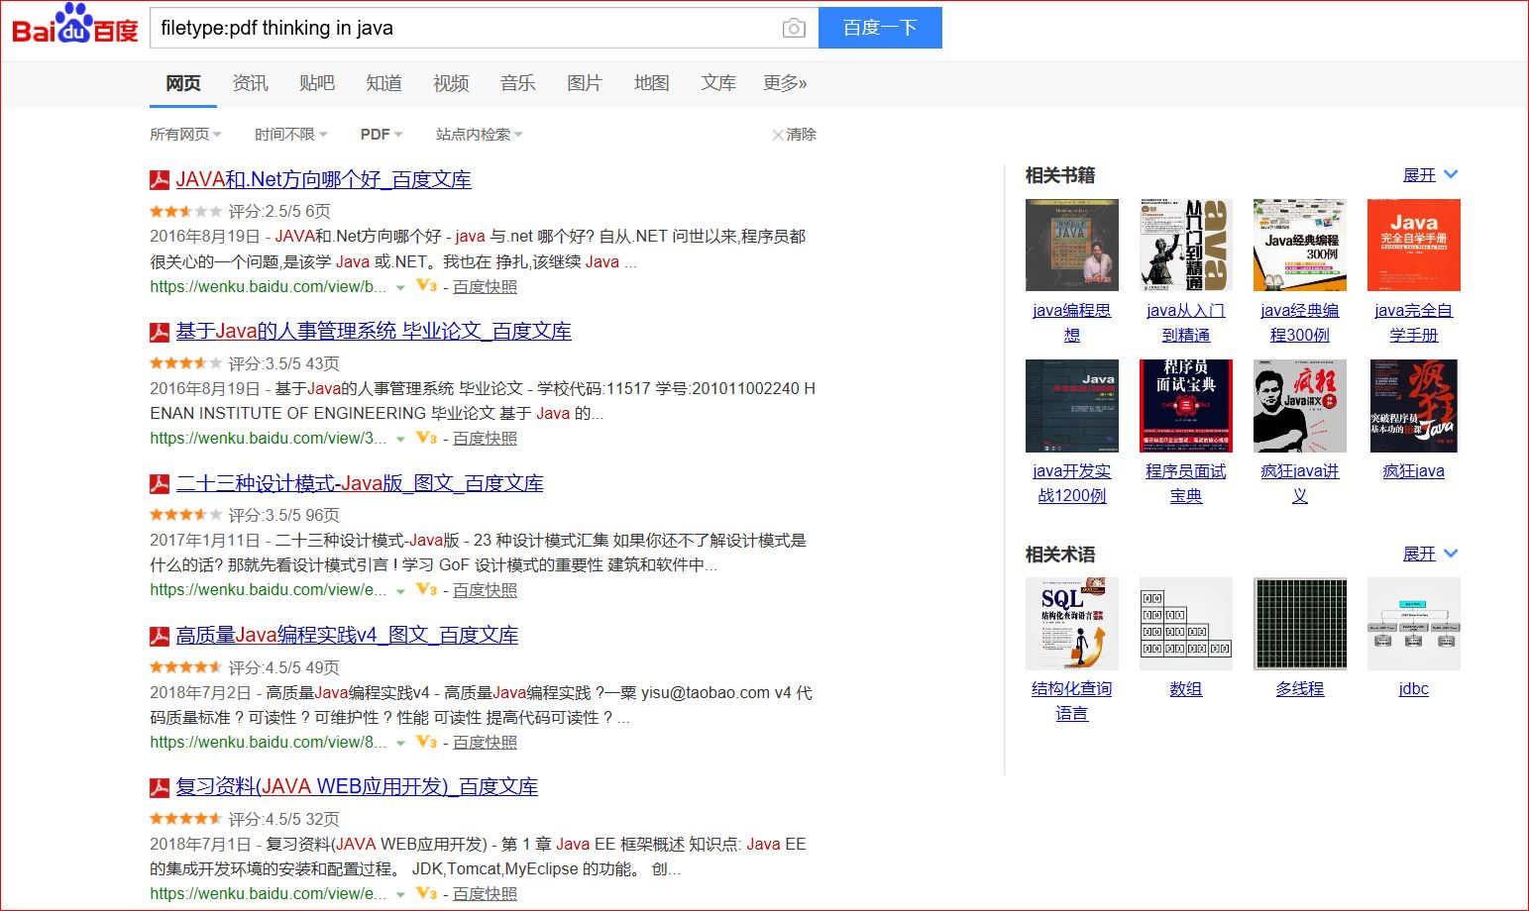
Task: Switch to the 图片 tab
Action: [585, 83]
